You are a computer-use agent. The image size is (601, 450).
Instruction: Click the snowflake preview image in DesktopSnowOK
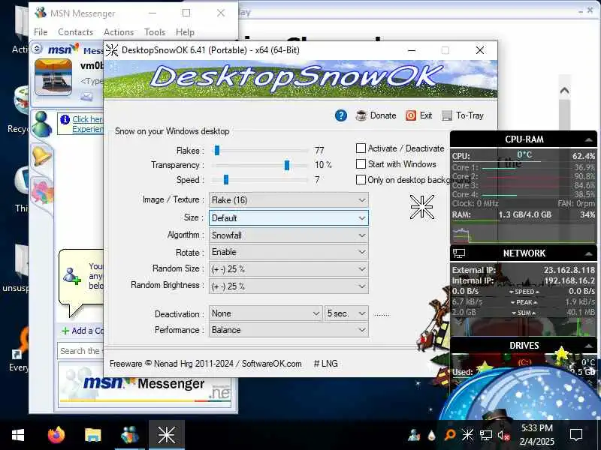pyautogui.click(x=422, y=207)
